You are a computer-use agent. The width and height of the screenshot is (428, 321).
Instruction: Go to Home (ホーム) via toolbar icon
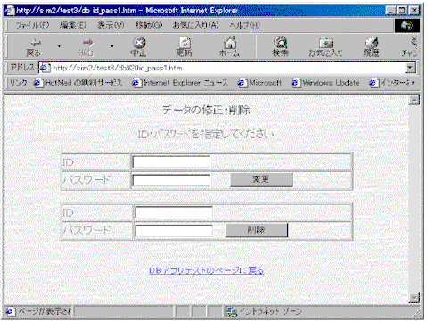pos(229,47)
